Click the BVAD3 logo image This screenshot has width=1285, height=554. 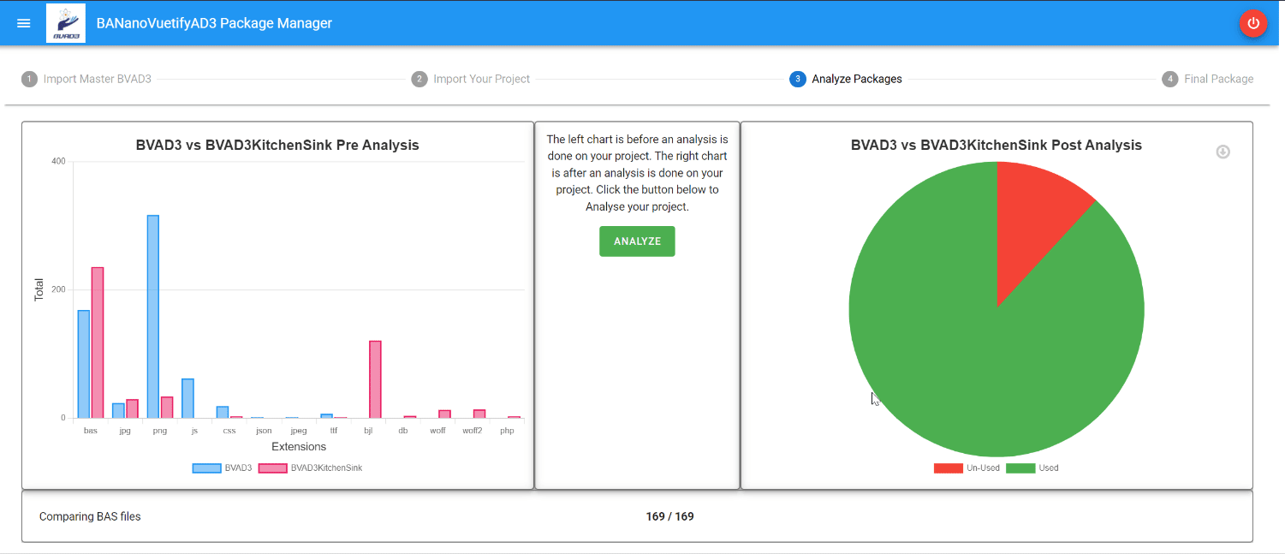pyautogui.click(x=66, y=23)
